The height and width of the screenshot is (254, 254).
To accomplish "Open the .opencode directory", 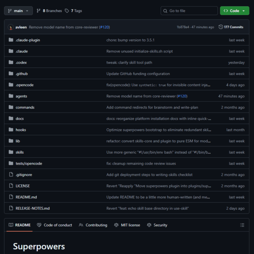I will click(25, 85).
